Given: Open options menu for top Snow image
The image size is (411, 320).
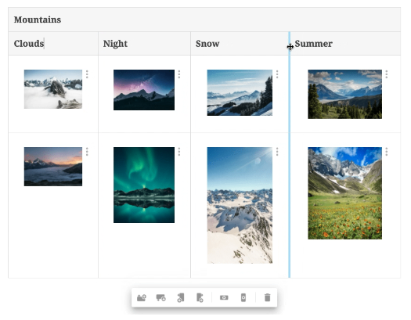Looking at the screenshot, I should point(277,74).
